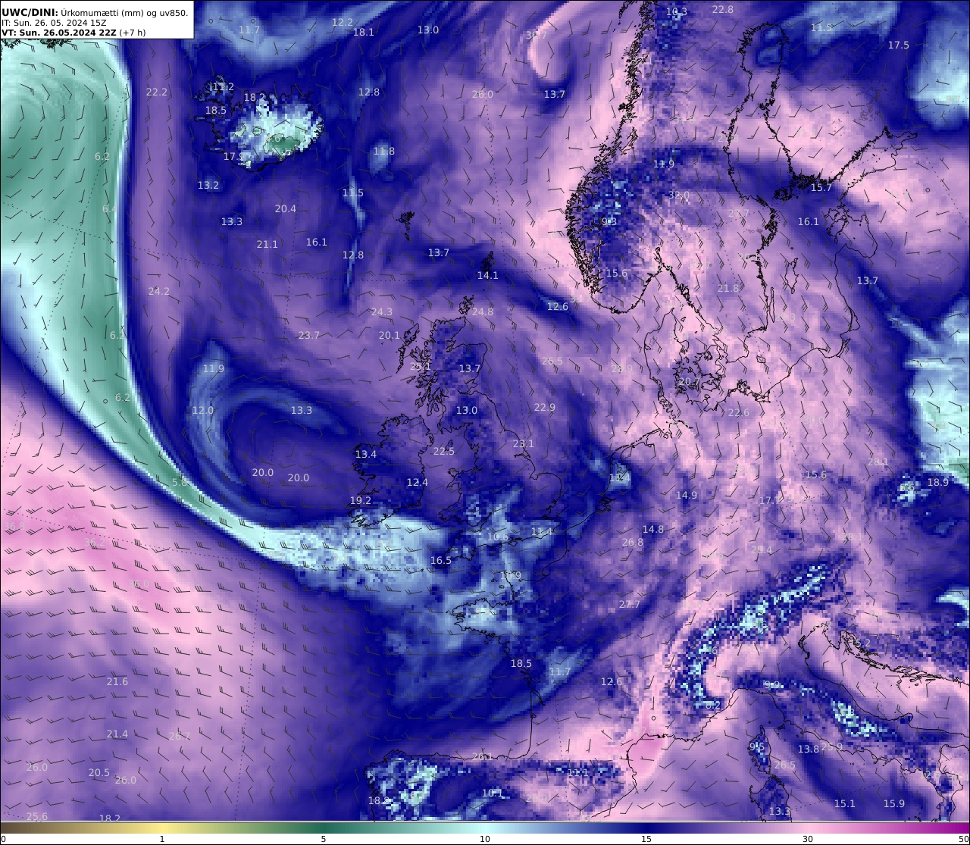Click the colorbar tick label '5'

pyautogui.click(x=324, y=839)
